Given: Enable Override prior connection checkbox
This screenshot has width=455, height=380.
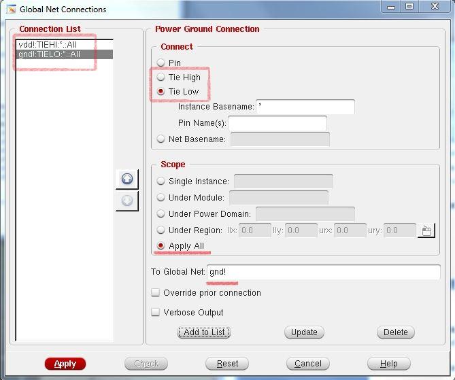Looking at the screenshot, I should 156,293.
